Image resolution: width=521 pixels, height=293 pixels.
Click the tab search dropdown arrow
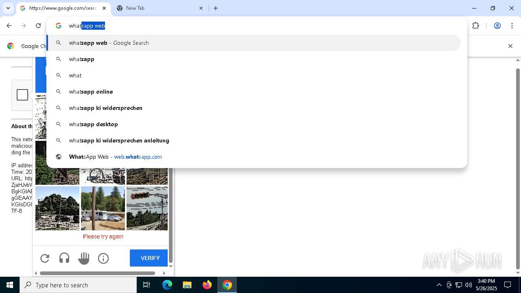tap(8, 8)
